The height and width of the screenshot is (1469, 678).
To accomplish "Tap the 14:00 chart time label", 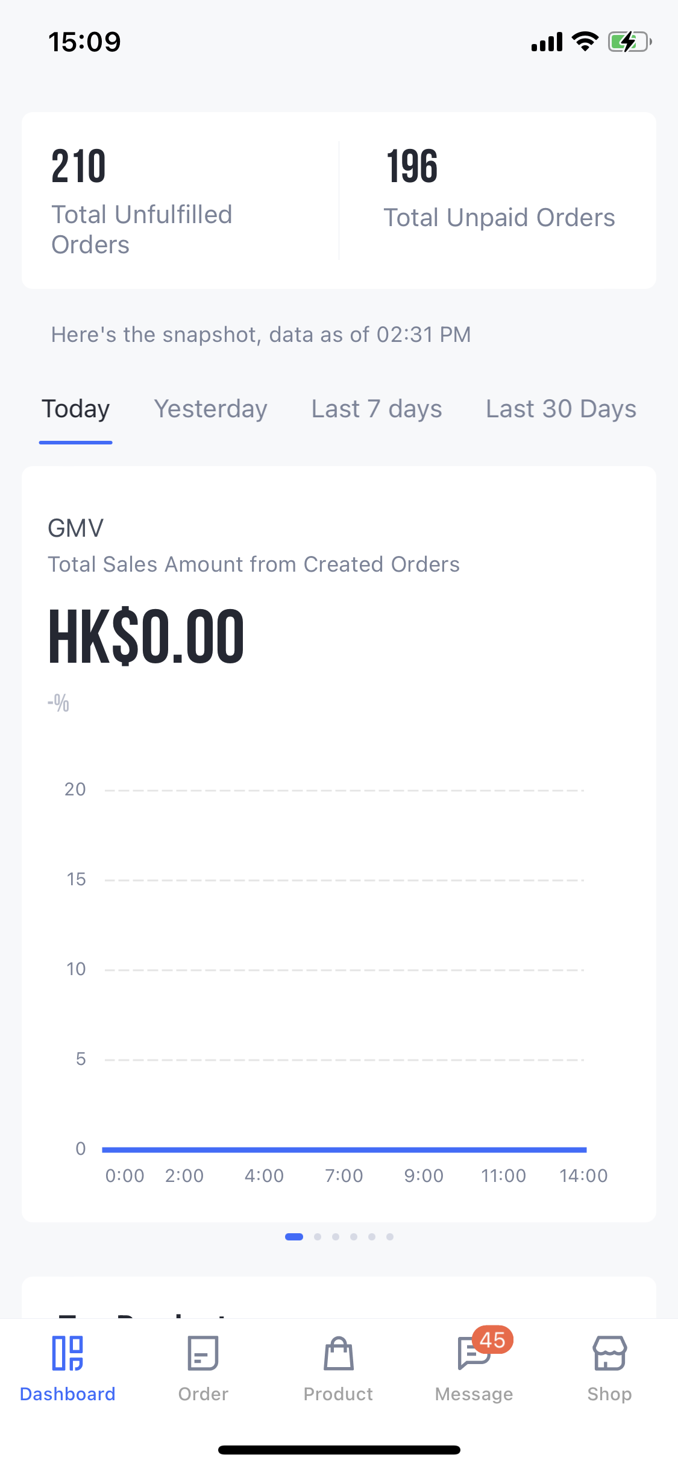I will (583, 1175).
